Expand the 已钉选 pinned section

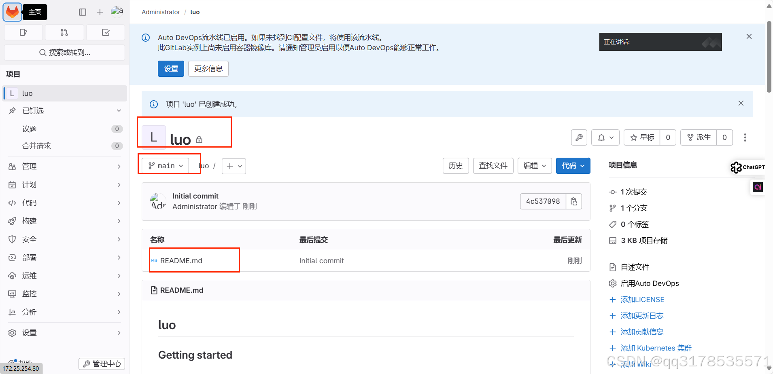[65, 111]
